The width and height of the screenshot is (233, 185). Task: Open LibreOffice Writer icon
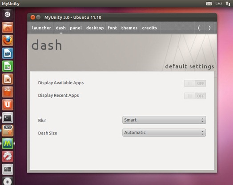point(8,53)
